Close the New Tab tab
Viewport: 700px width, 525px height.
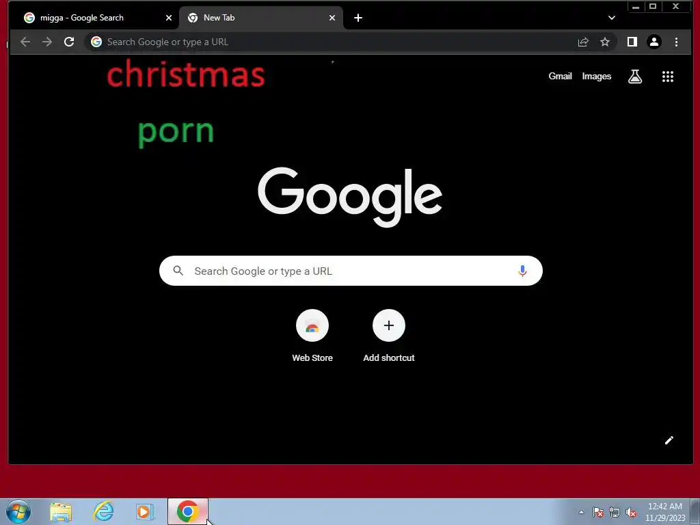(x=332, y=18)
